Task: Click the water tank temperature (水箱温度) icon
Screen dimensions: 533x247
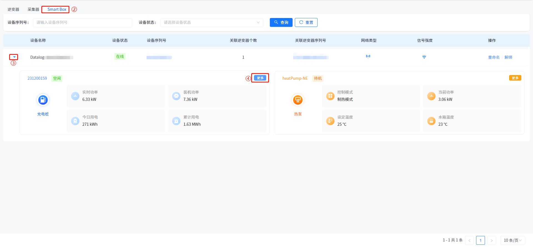Action: coord(431,121)
